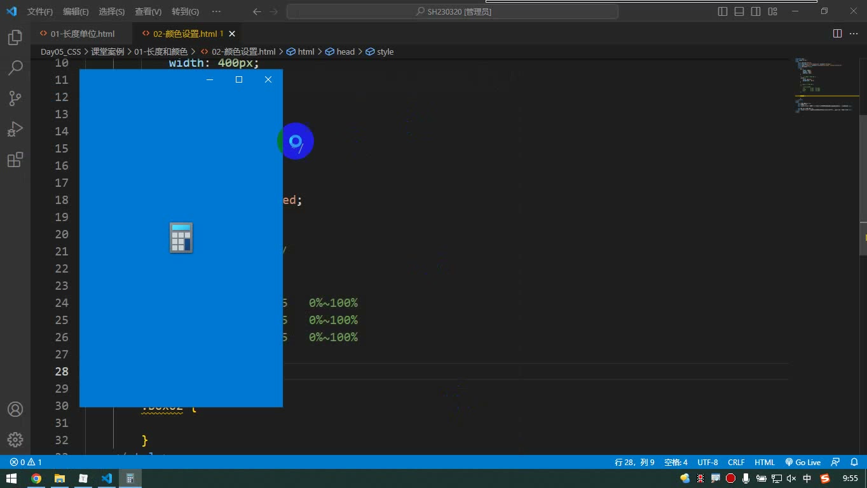867x488 pixels.
Task: Open the Explorer view in activity bar
Action: coord(15,37)
